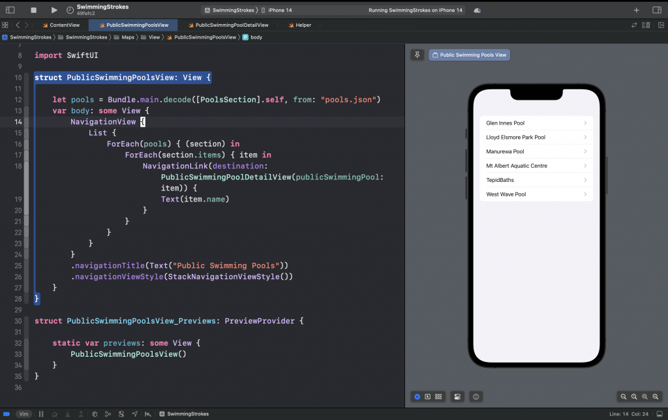Pause program execution in debug bar

41,414
